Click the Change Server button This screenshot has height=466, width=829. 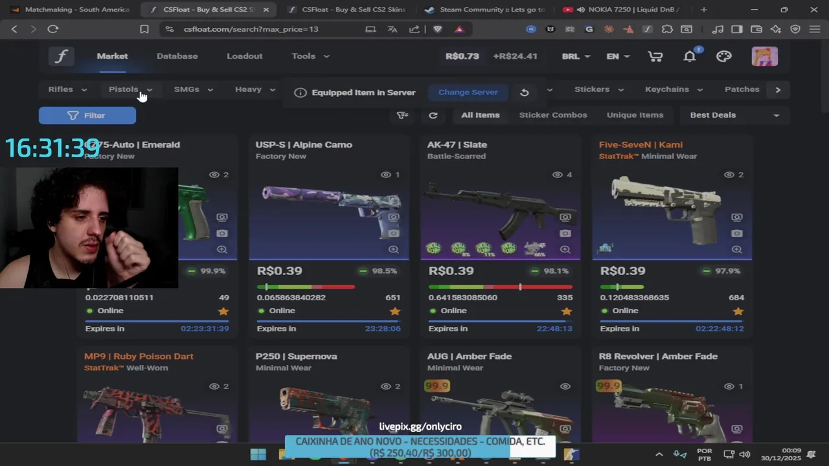pos(468,93)
